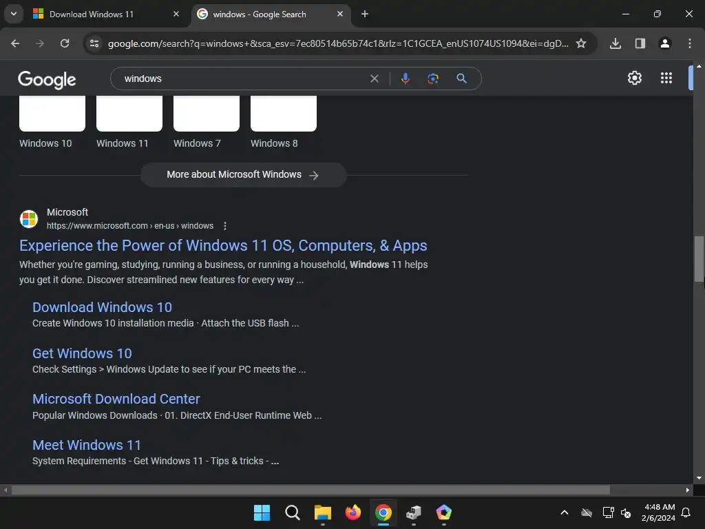The height and width of the screenshot is (529, 705).
Task: Click network icon in system tray
Action: coord(608,512)
